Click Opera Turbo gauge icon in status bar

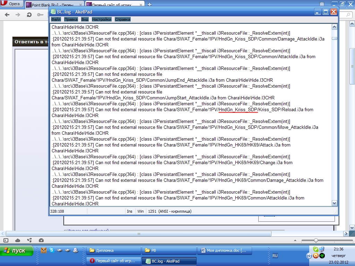(x=41, y=240)
